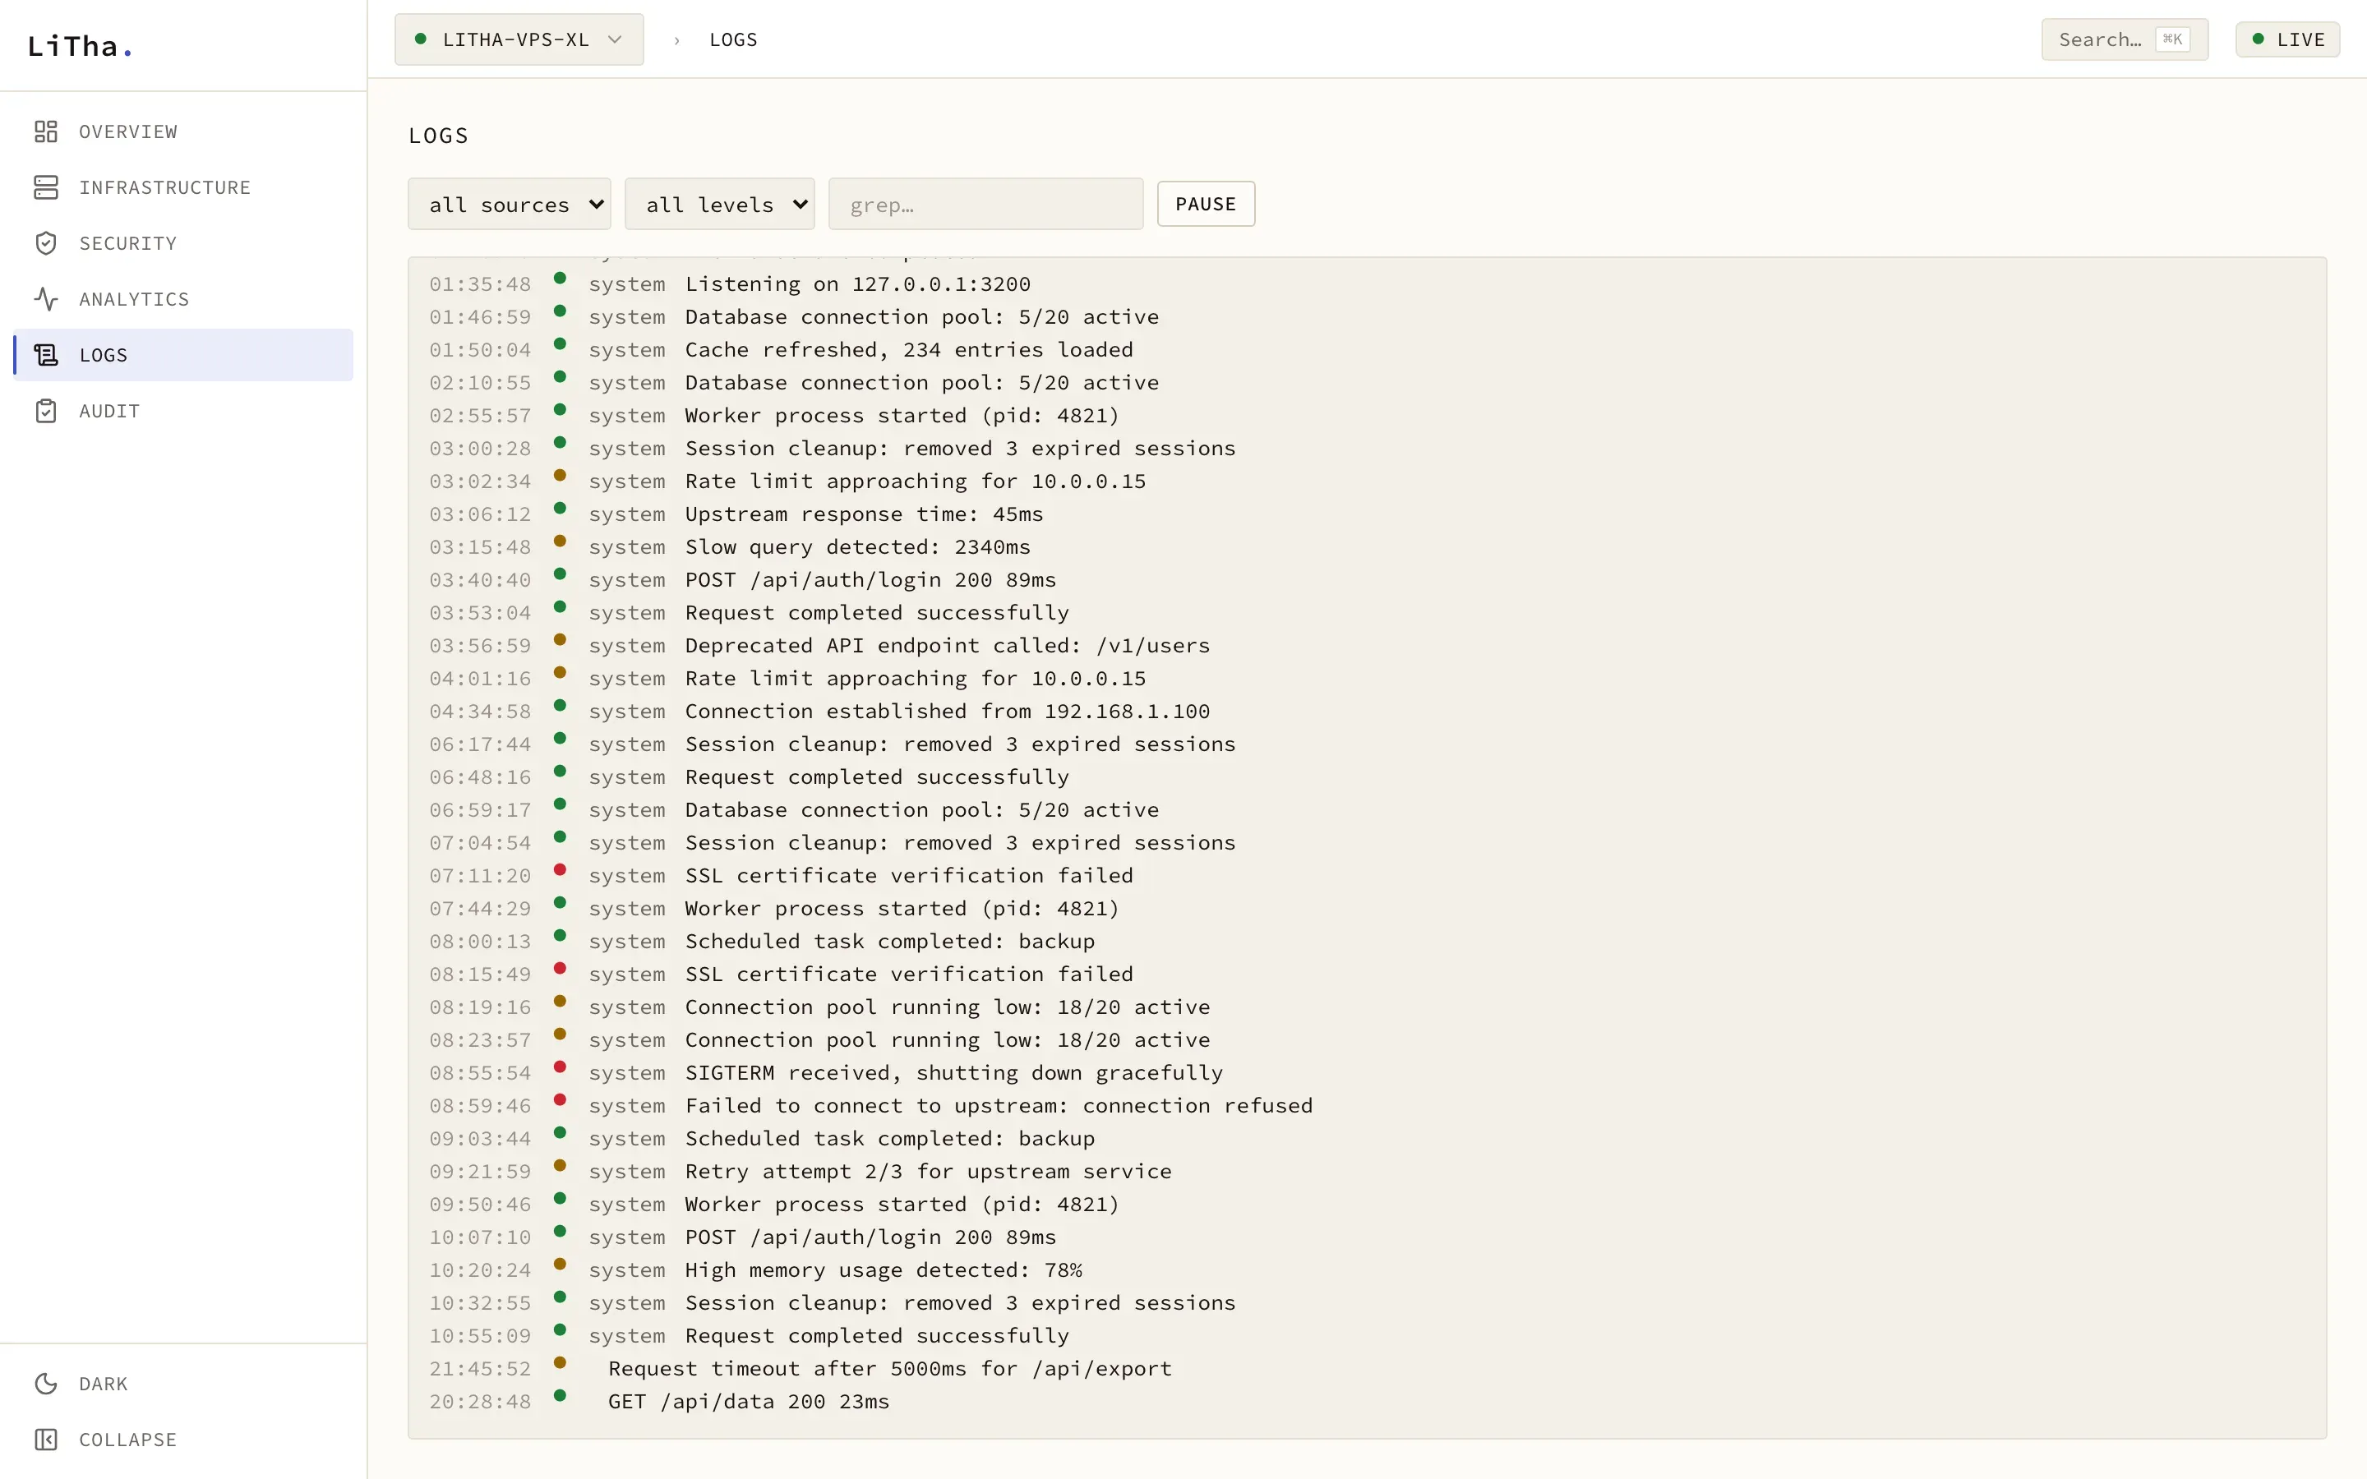The image size is (2367, 1479).
Task: Go to Infrastructure in sidebar
Action: click(x=183, y=187)
